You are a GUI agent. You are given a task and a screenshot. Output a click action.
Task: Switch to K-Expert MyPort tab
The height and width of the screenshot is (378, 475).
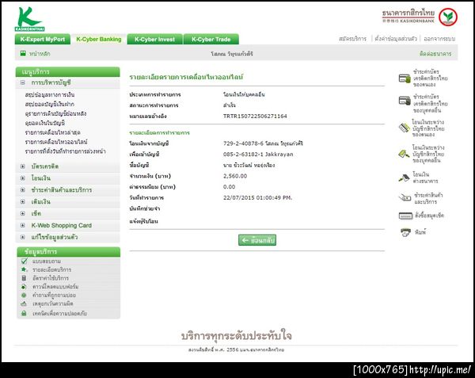pos(43,39)
